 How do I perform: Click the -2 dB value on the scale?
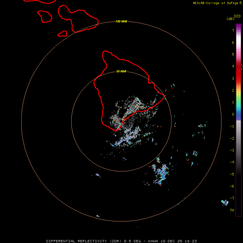coord(232,139)
